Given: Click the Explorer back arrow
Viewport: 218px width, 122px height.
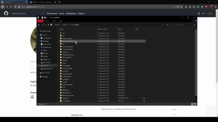Looking at the screenshot, I should (39, 25).
